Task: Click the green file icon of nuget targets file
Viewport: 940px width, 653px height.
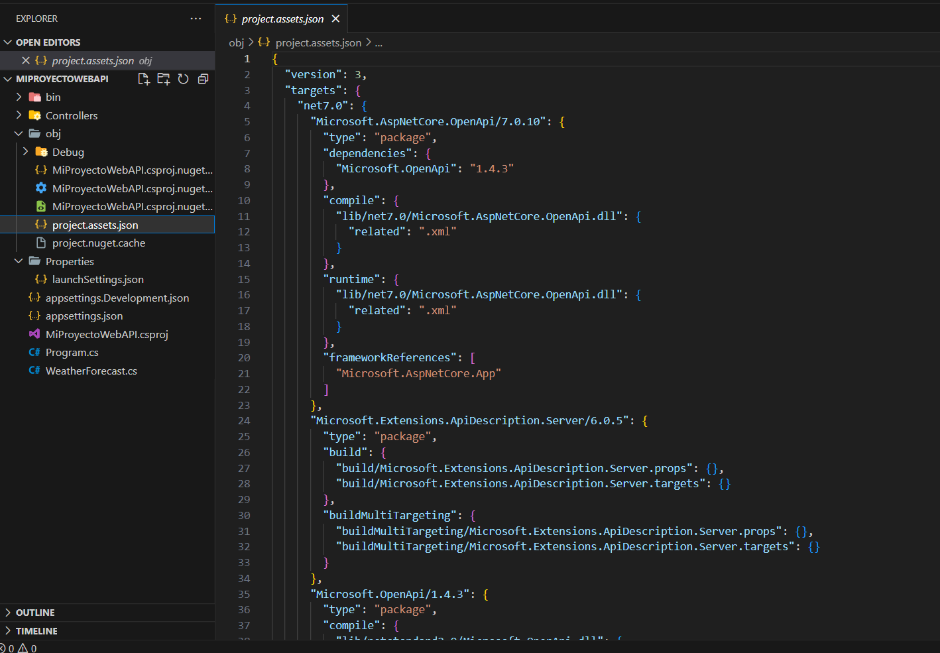Action: [x=41, y=206]
